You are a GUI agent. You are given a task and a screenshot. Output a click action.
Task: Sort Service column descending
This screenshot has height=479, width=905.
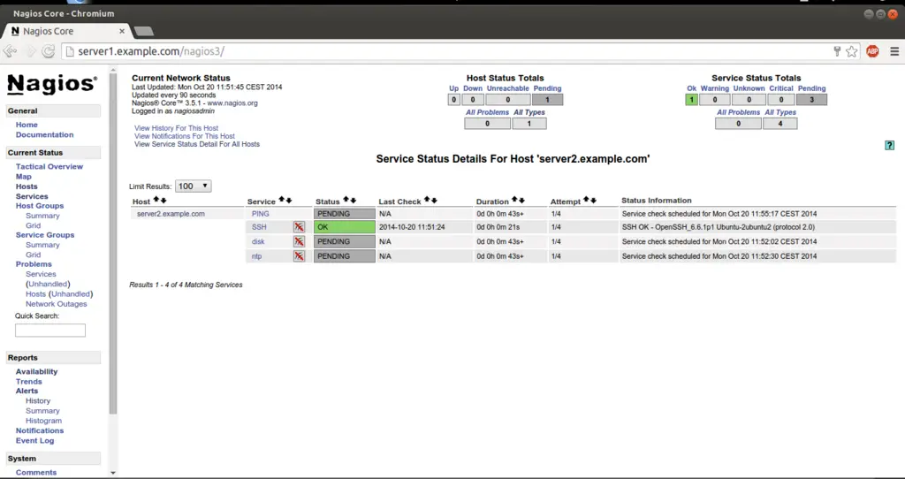pyautogui.click(x=289, y=201)
